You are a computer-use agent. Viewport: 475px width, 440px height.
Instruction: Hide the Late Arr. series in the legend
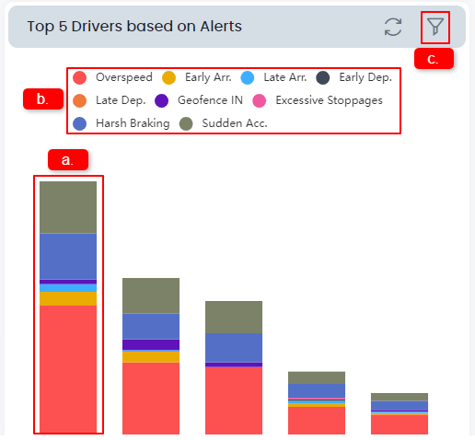(x=273, y=77)
